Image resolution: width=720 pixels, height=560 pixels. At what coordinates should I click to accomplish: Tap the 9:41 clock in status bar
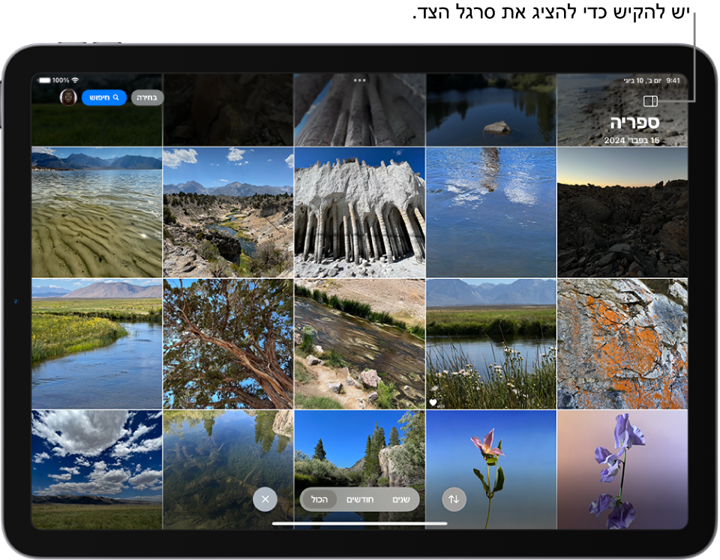(x=673, y=80)
